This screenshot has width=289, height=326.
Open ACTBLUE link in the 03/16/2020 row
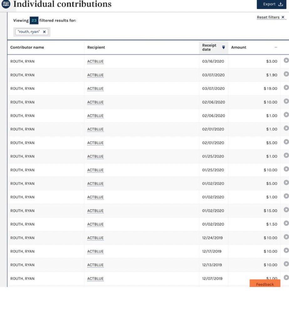tap(95, 61)
